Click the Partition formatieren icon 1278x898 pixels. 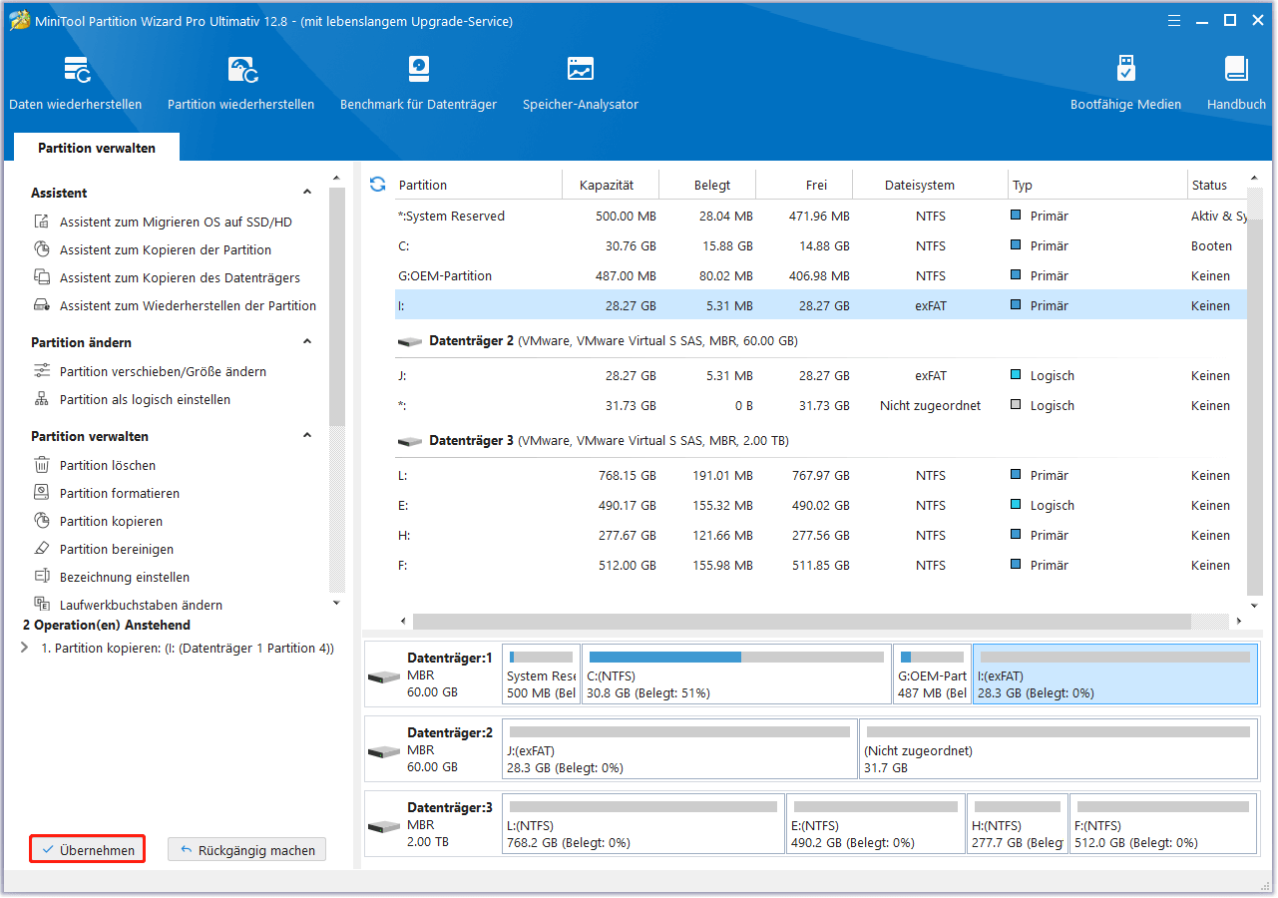[x=42, y=494]
